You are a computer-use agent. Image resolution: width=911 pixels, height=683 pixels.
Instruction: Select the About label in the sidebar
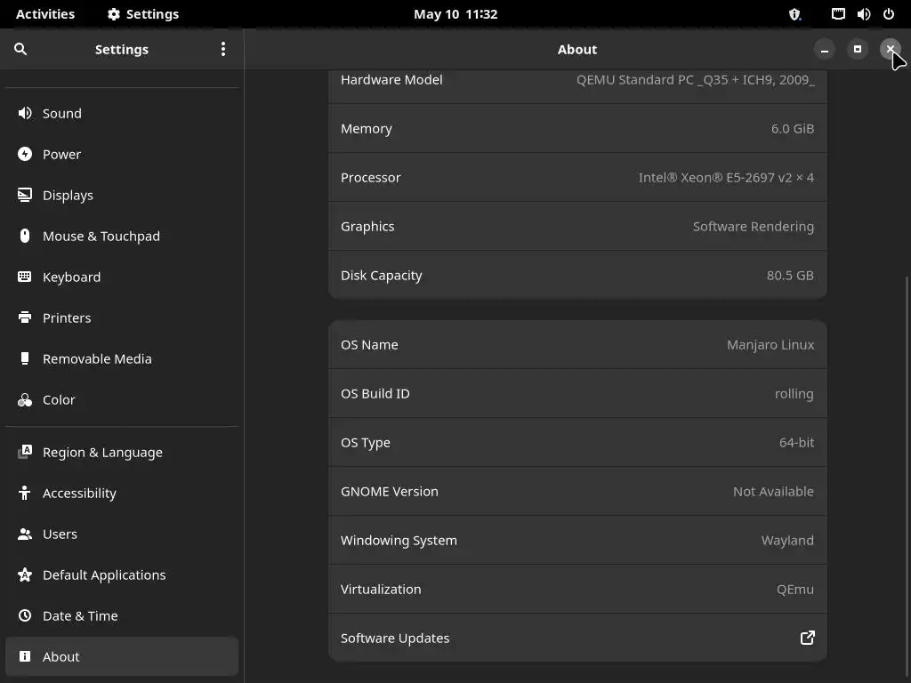tap(61, 656)
